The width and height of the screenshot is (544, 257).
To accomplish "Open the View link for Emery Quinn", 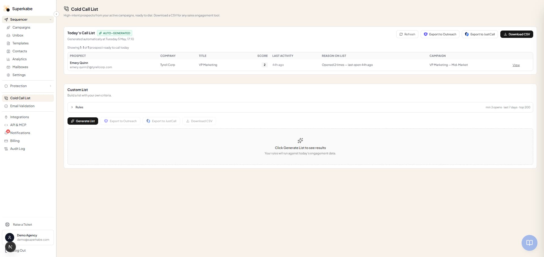I will tap(516, 65).
